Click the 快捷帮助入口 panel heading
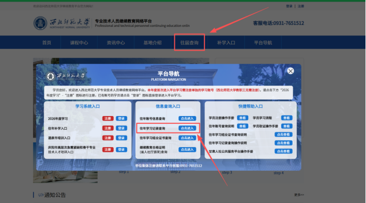This screenshot has width=366, height=203. [250, 107]
